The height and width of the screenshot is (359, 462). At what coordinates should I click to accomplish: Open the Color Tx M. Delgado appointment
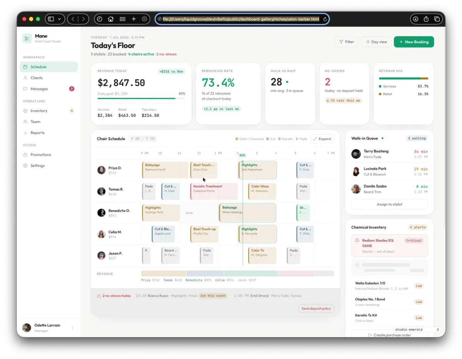point(262,255)
